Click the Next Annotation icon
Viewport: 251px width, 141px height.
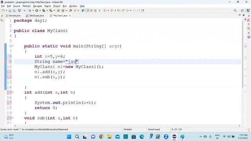click(105, 11)
